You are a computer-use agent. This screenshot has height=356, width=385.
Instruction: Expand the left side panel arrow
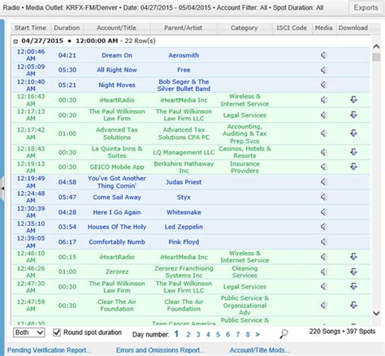pos(2,189)
